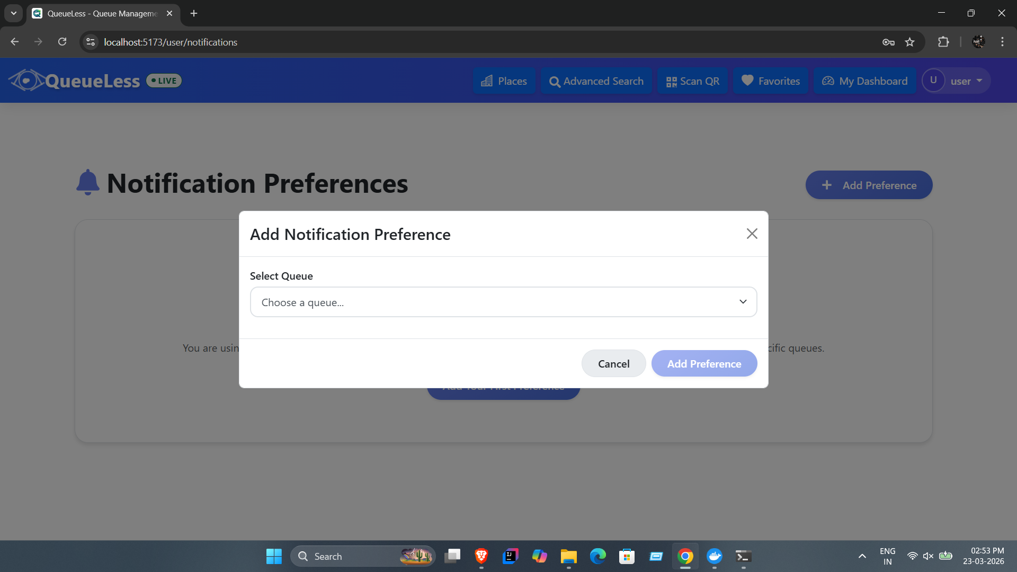
Task: Open IntelliJ IDEA from the taskbar
Action: click(x=511, y=556)
